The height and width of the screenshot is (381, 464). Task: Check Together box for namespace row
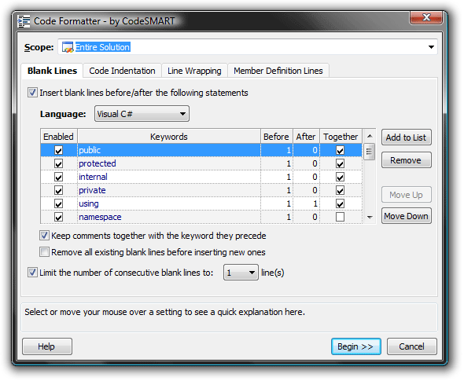point(340,217)
